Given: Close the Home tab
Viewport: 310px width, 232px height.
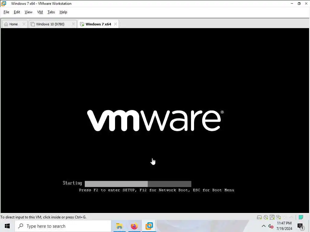Looking at the screenshot, I should click(x=24, y=24).
